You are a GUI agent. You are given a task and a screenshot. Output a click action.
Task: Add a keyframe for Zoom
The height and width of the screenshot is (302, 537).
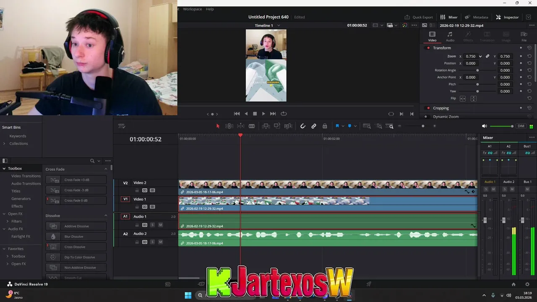pos(521,56)
